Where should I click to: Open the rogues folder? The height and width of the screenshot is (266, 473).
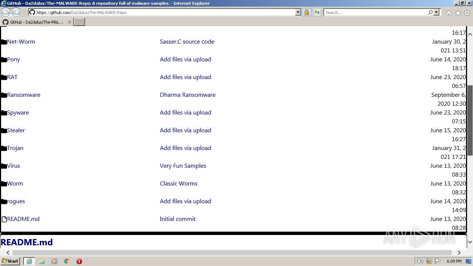click(16, 201)
